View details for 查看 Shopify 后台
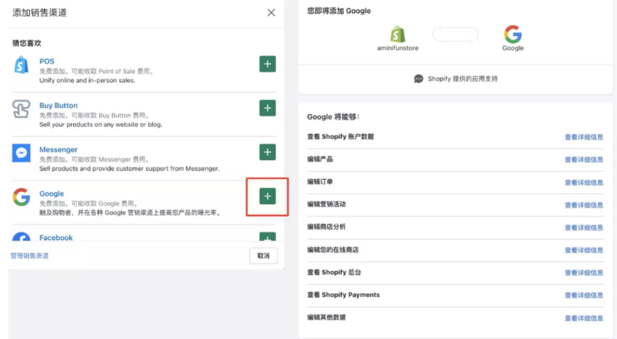The image size is (617, 339). click(x=584, y=273)
